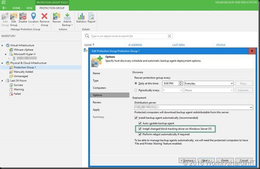Clear the search box with the X
The width and height of the screenshot is (260, 169).
point(169,36)
